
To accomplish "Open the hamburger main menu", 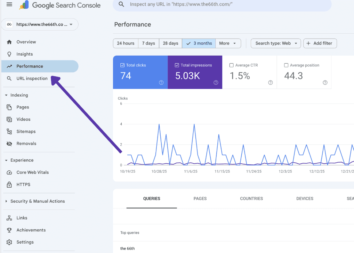I will coord(9,4).
